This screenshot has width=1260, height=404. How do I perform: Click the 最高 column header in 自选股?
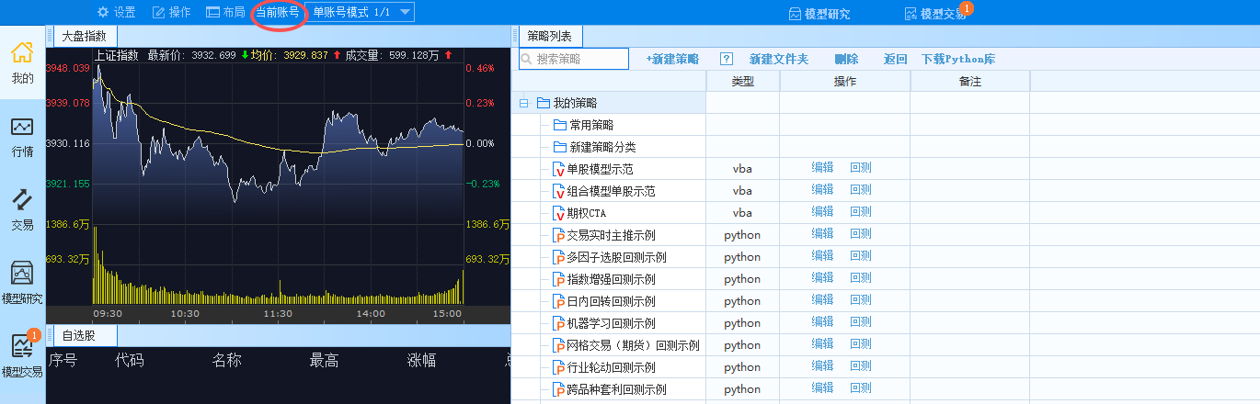pyautogui.click(x=324, y=360)
